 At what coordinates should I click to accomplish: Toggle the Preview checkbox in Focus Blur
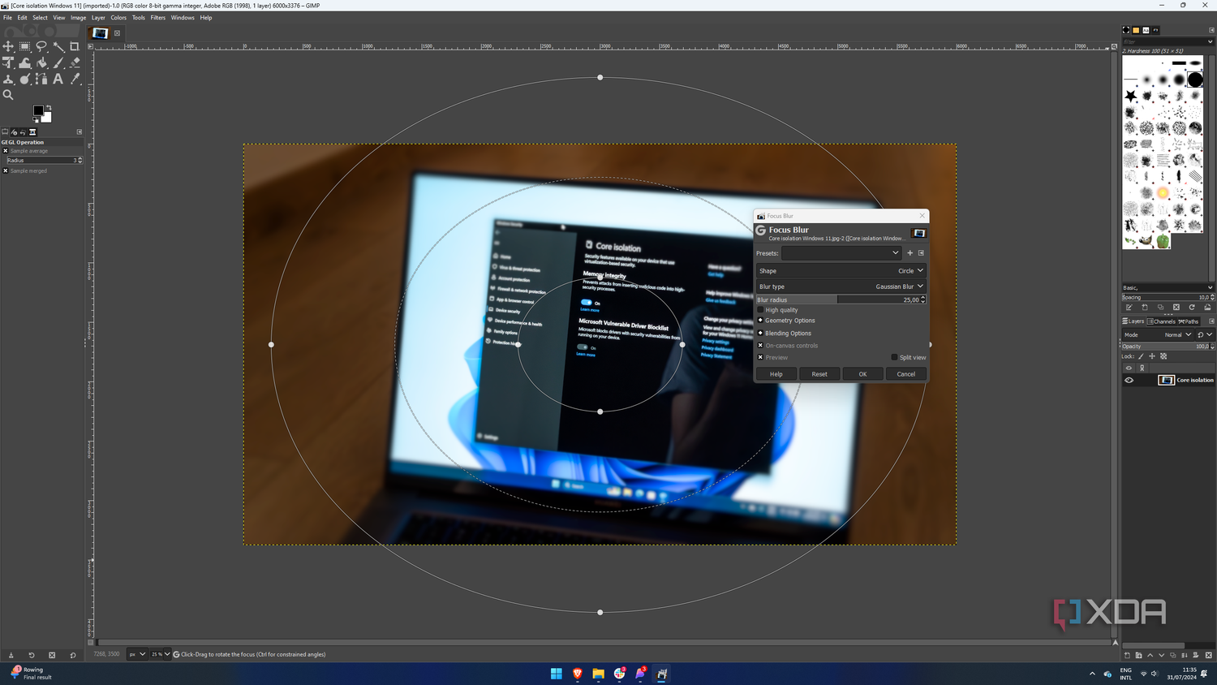coord(760,357)
